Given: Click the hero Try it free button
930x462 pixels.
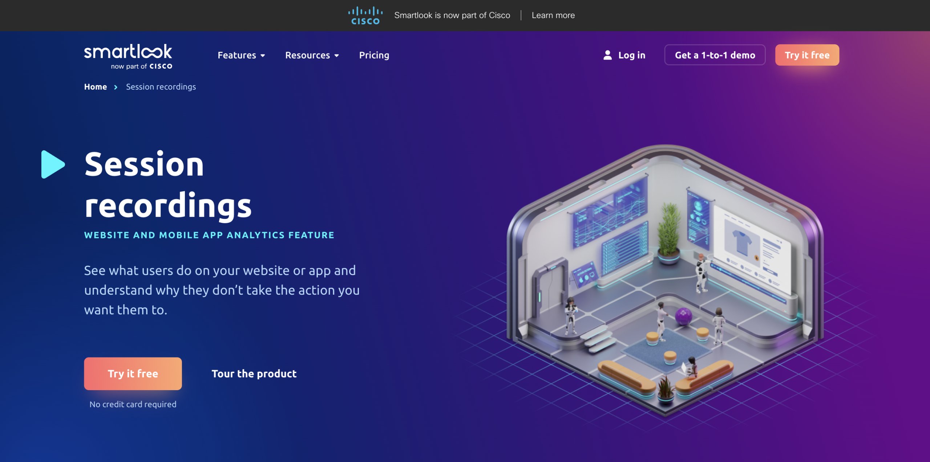Looking at the screenshot, I should point(133,373).
